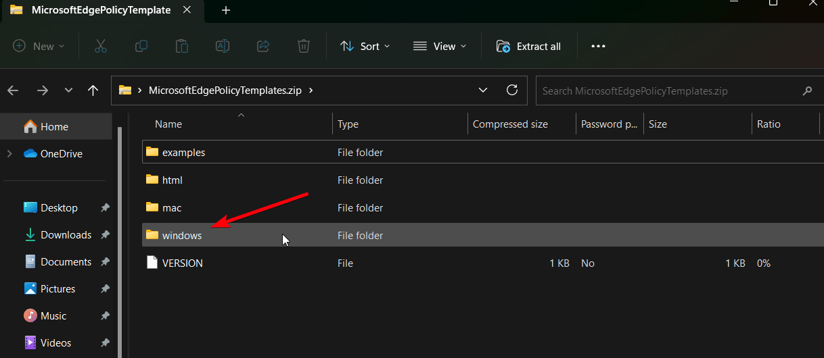This screenshot has height=358, width=824.
Task: Open Downloads in quick access
Action: [x=56, y=235]
